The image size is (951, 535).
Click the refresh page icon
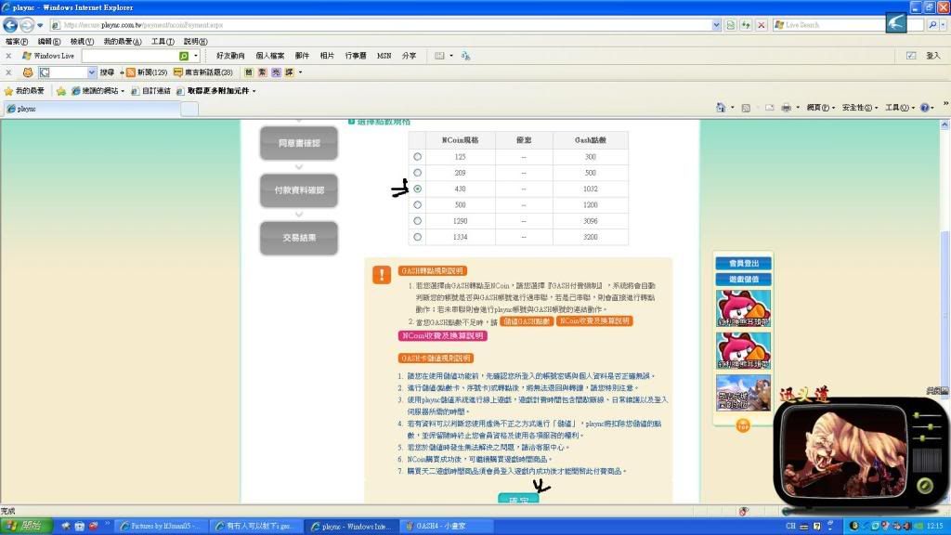click(x=746, y=25)
